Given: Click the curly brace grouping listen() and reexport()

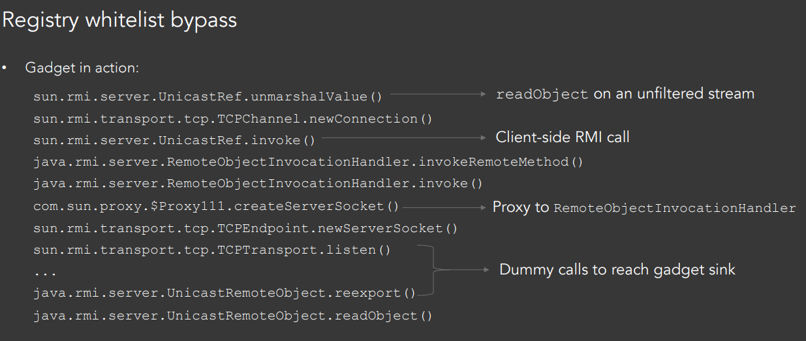Looking at the screenshot, I should (432, 270).
